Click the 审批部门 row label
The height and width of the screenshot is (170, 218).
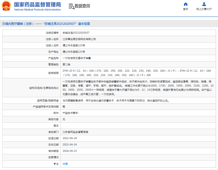click(53, 132)
